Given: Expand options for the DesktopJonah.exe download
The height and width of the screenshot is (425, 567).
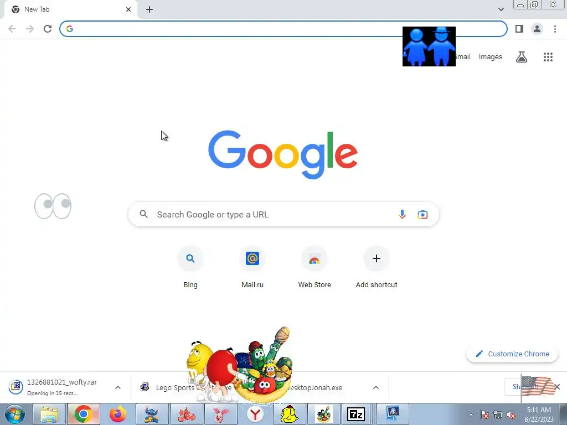Looking at the screenshot, I should coord(376,387).
